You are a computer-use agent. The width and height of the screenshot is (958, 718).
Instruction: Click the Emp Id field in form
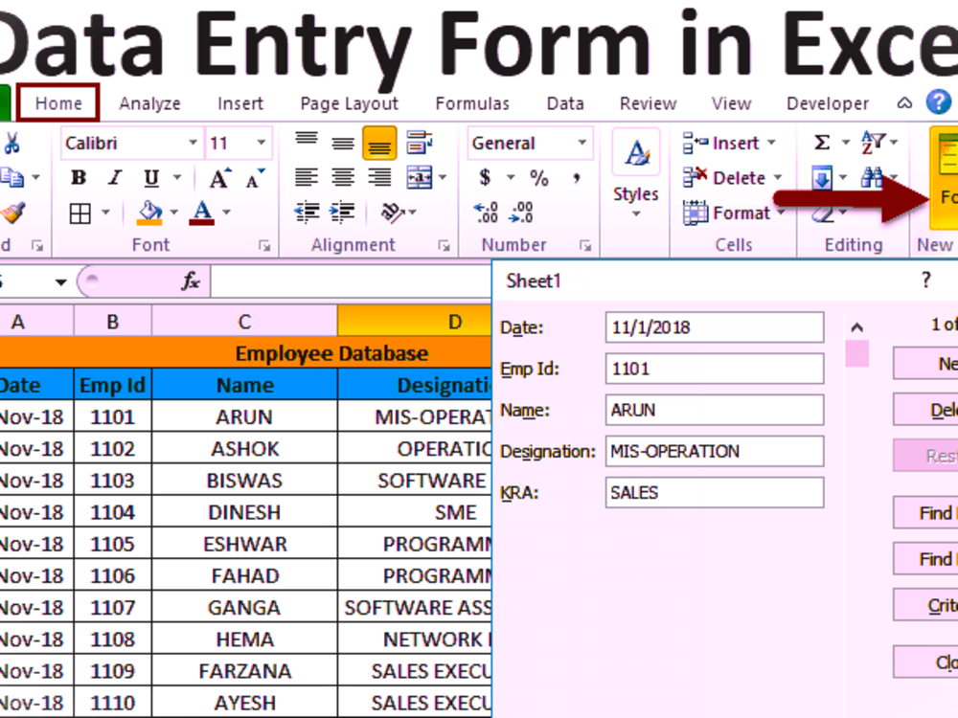coord(715,369)
